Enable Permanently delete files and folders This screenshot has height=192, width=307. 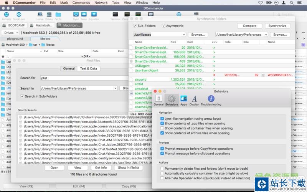[x=162, y=169]
